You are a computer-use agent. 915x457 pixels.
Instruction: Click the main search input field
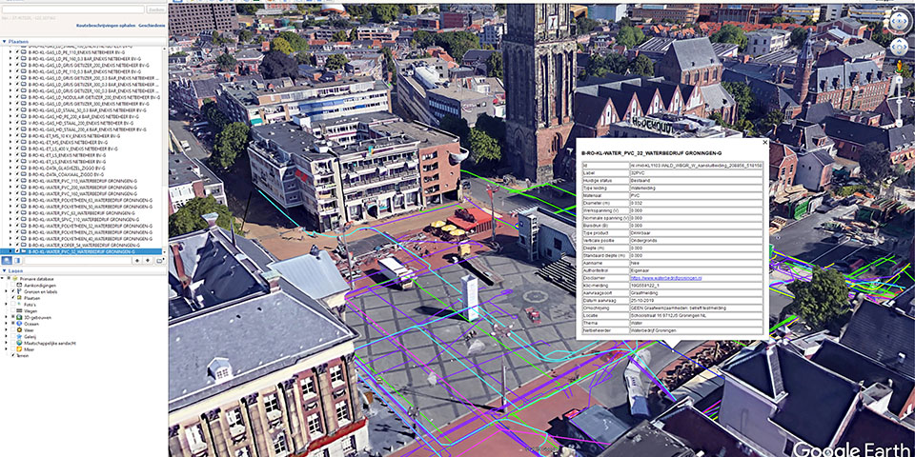[73, 10]
